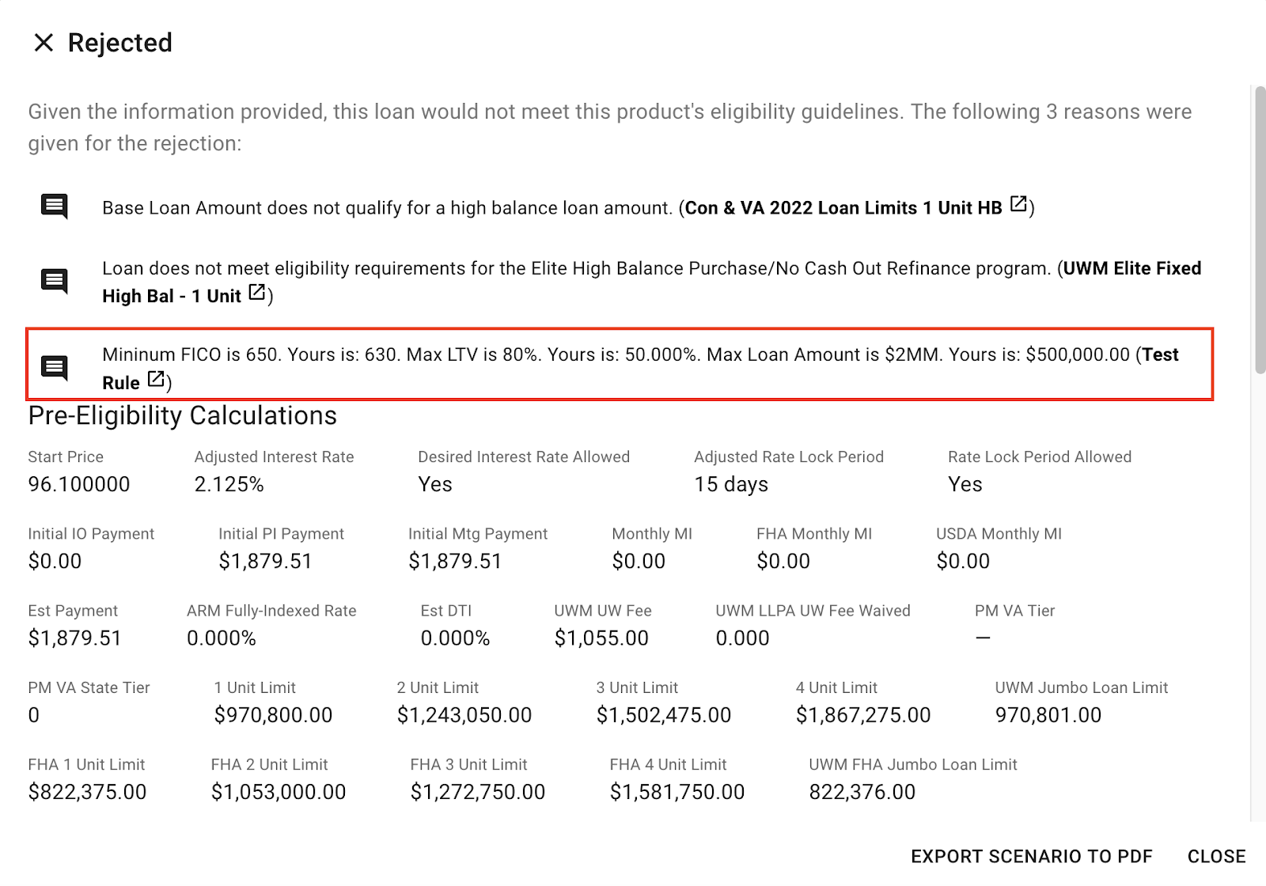The image size is (1266, 886).
Task: Select the UWM LLPA UW Fee Waived value 0.000
Action: tap(742, 638)
